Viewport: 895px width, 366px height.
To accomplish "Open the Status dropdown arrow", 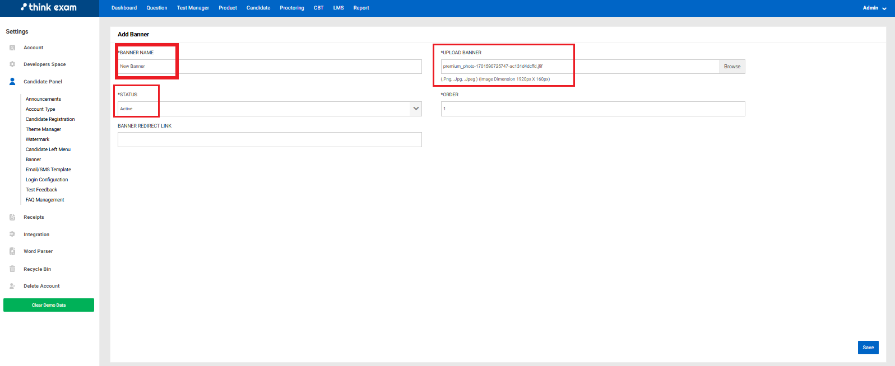I will tap(416, 109).
